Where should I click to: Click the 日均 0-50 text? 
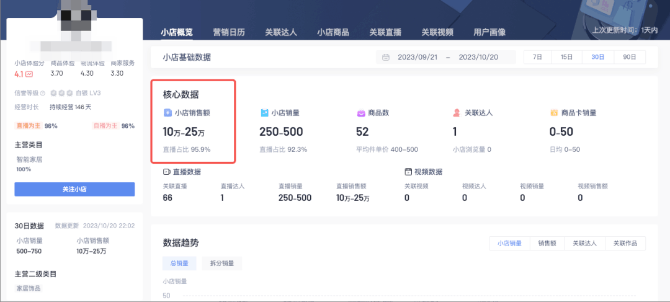click(565, 150)
